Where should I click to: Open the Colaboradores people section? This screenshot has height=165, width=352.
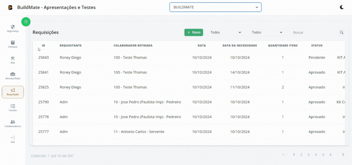pos(13,124)
